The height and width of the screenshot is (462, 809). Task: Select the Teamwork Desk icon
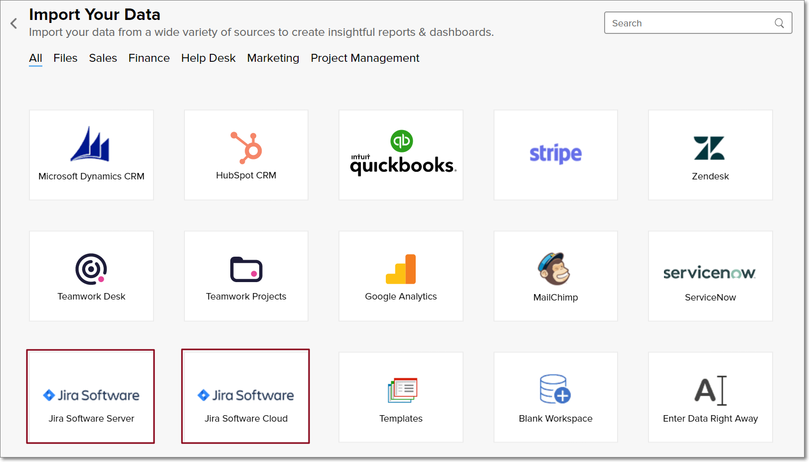[x=91, y=269]
